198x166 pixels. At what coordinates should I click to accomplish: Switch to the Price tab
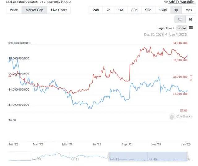14,10
